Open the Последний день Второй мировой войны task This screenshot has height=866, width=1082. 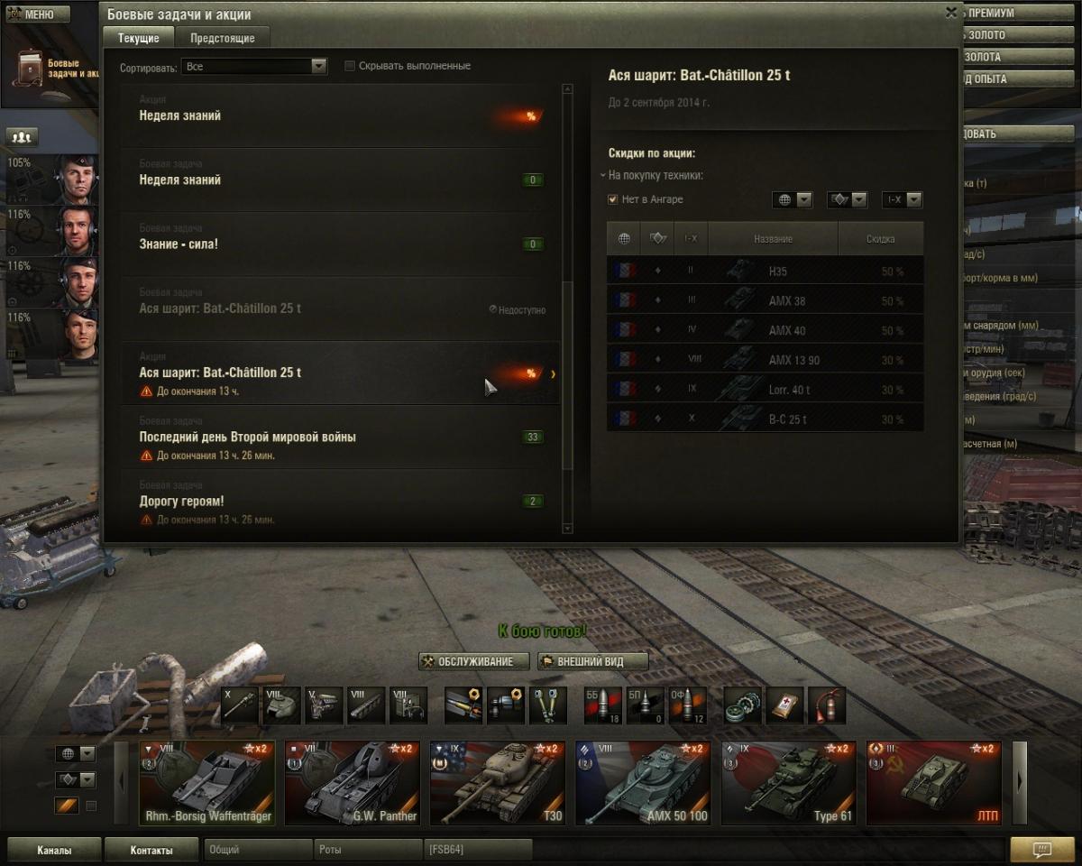[x=341, y=438]
